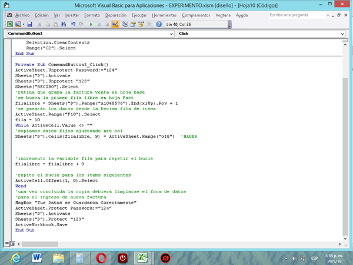Viewport: 353px width, 265px height.
Task: Toggle Design Mode in the toolbar
Action: (x=115, y=24)
